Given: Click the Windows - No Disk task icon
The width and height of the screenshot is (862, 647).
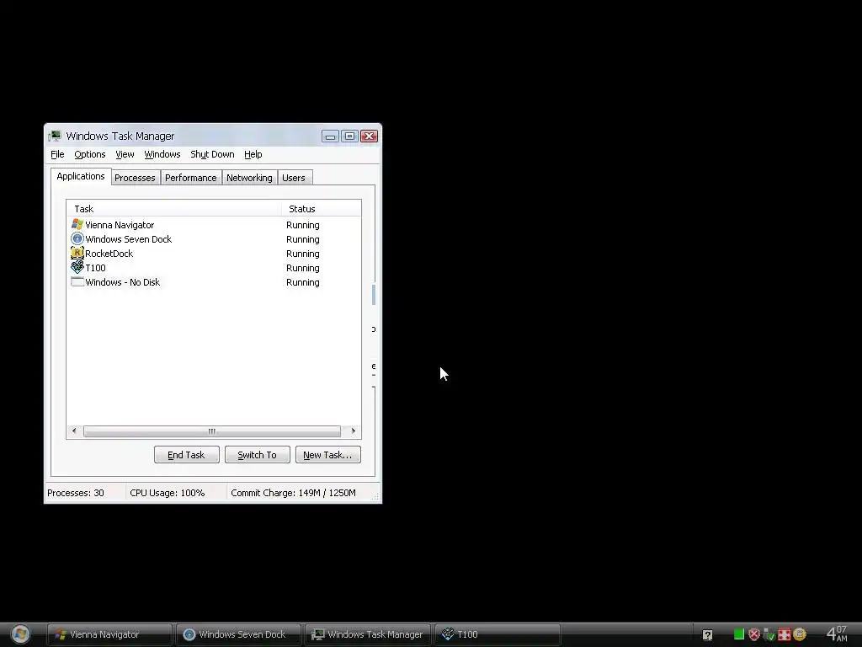Looking at the screenshot, I should point(77,281).
